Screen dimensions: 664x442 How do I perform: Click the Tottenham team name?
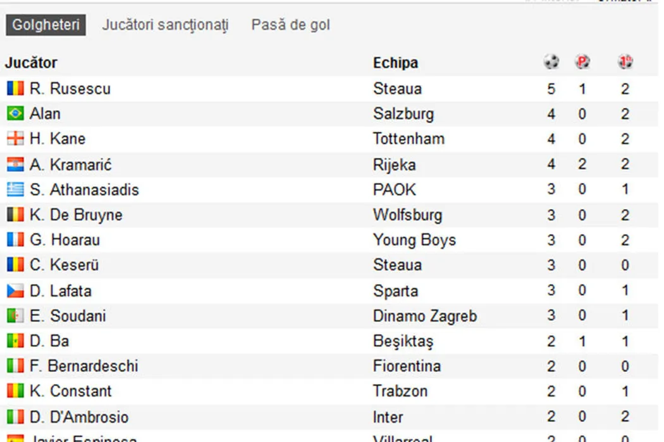click(x=409, y=139)
